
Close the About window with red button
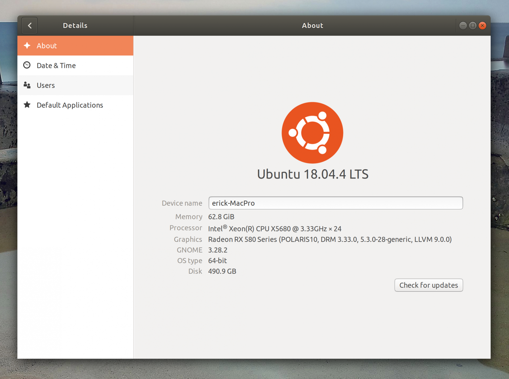(x=482, y=26)
